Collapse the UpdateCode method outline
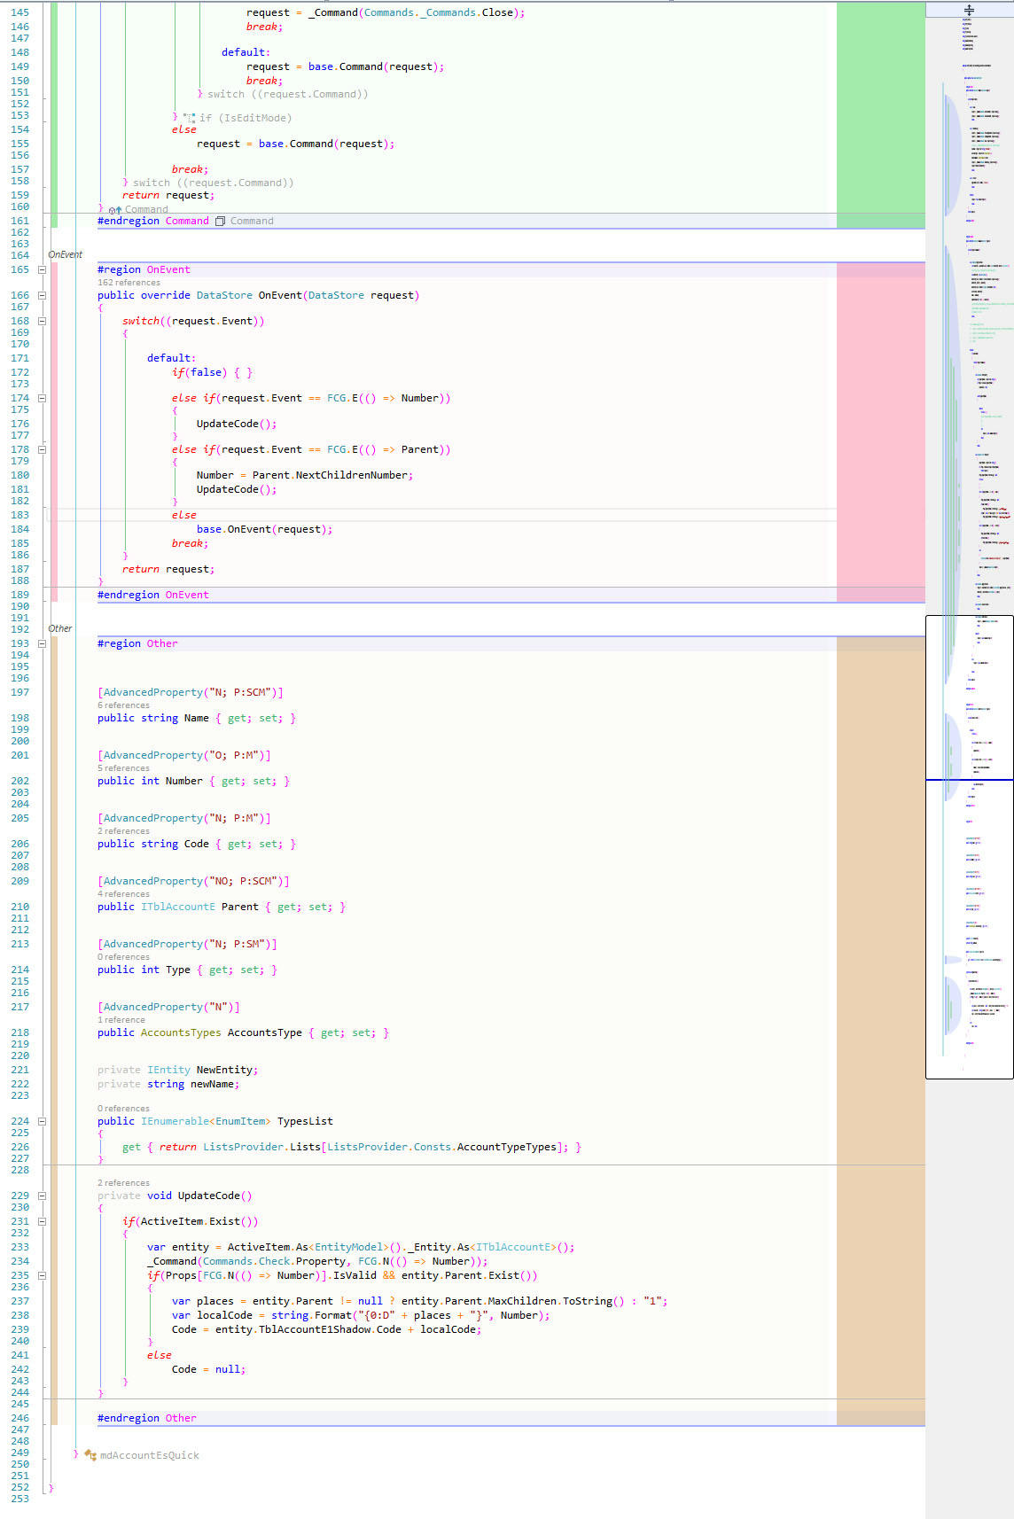Viewport: 1014px width, 1519px height. pyautogui.click(x=42, y=1196)
